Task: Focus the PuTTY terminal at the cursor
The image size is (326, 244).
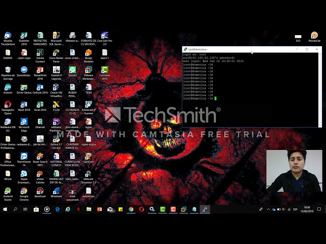Action: click(x=215, y=98)
